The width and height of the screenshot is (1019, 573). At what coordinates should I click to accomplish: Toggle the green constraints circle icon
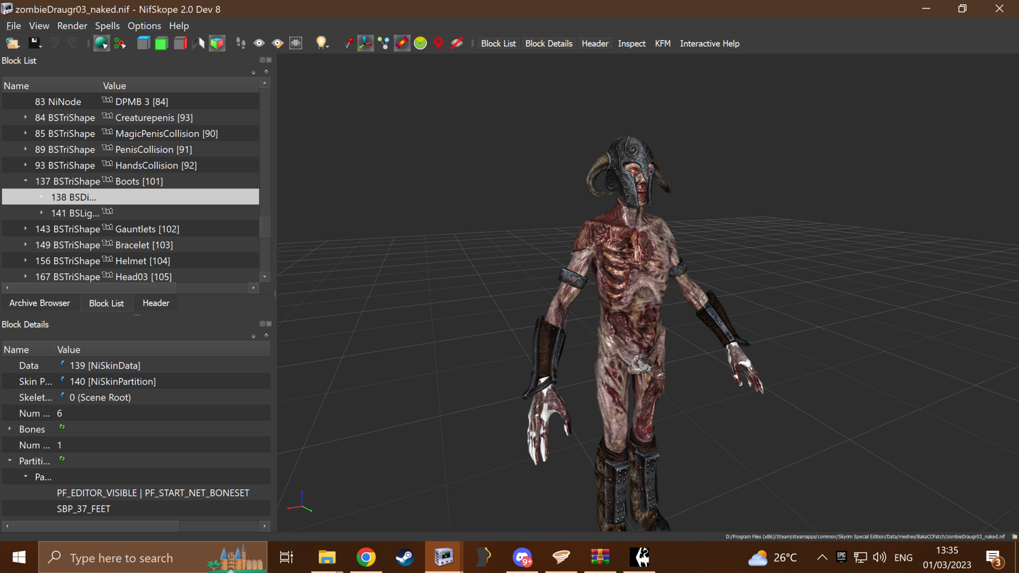[420, 44]
